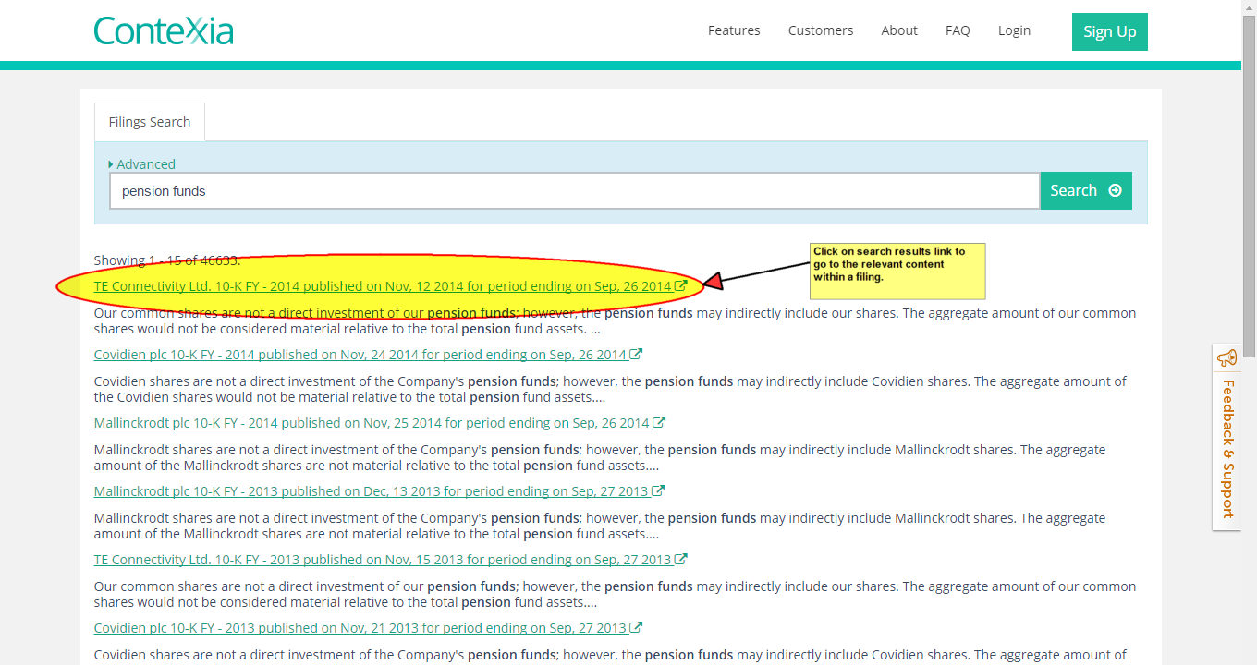1257x665 pixels.
Task: Open external link icon for Covidien 2013 filing
Action: pos(637,628)
